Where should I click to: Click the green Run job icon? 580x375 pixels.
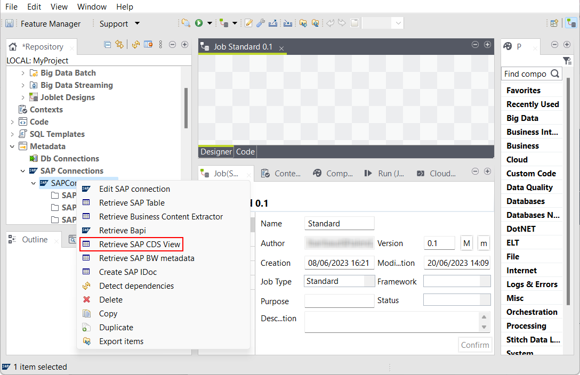point(199,23)
